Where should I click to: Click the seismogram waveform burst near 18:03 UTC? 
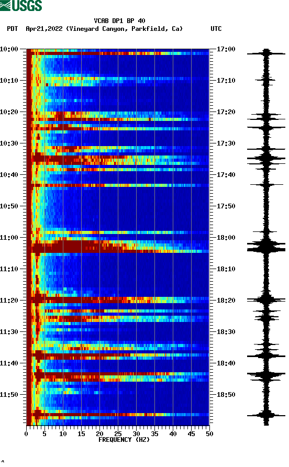click(266, 247)
